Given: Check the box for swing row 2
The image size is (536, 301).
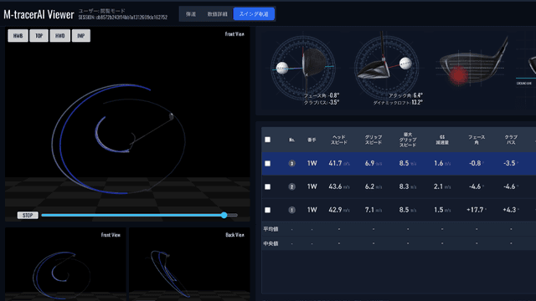Looking at the screenshot, I should click(x=268, y=186).
